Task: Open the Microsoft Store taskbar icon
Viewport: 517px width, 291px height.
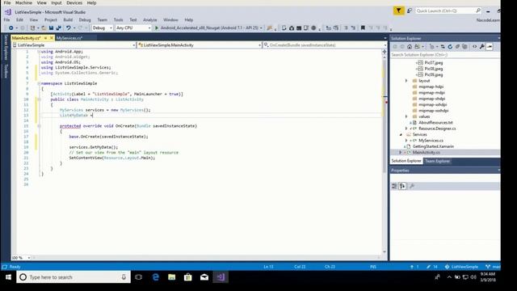Action: pyautogui.click(x=188, y=277)
